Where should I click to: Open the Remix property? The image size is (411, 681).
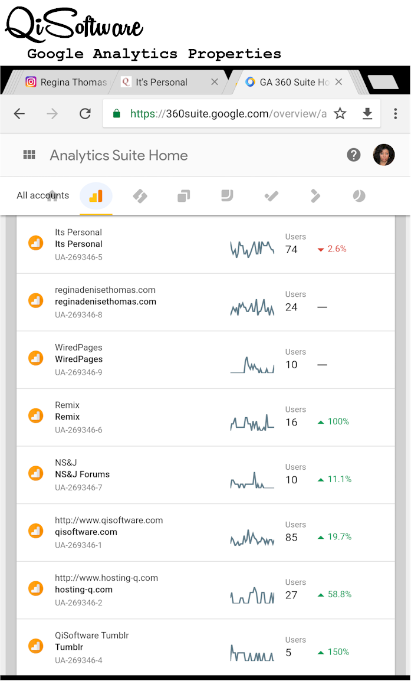[x=67, y=417]
